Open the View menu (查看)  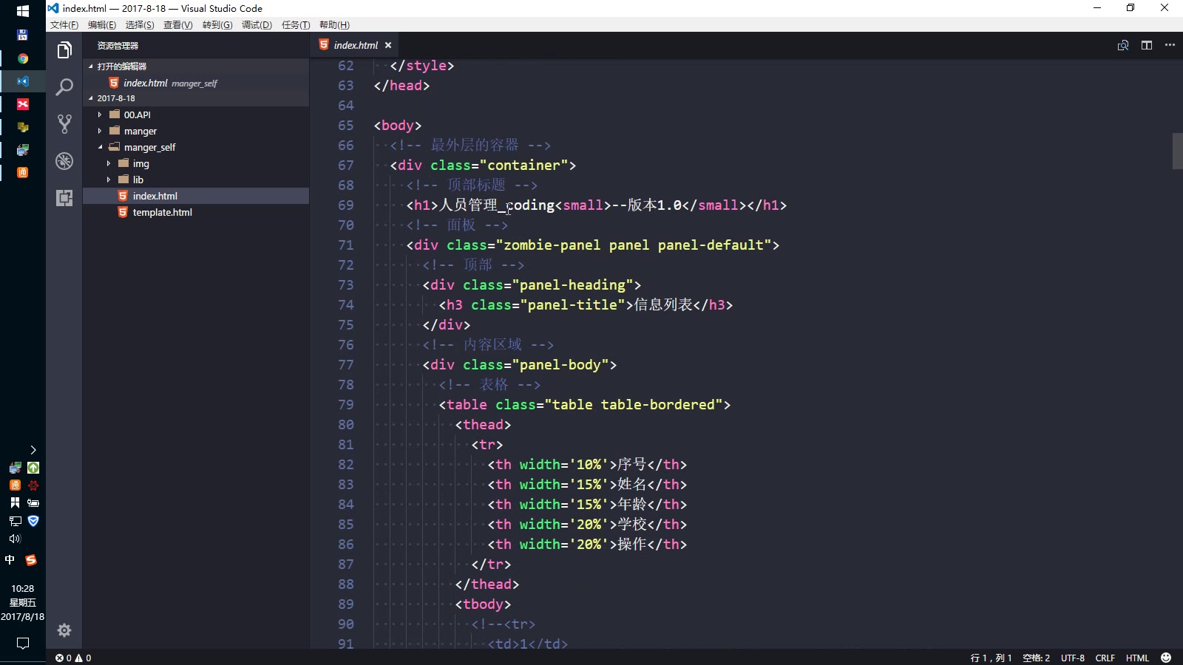pos(178,25)
